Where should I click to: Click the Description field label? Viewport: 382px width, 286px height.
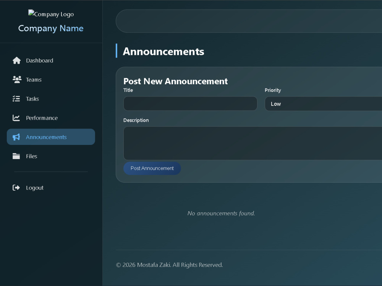coord(136,120)
